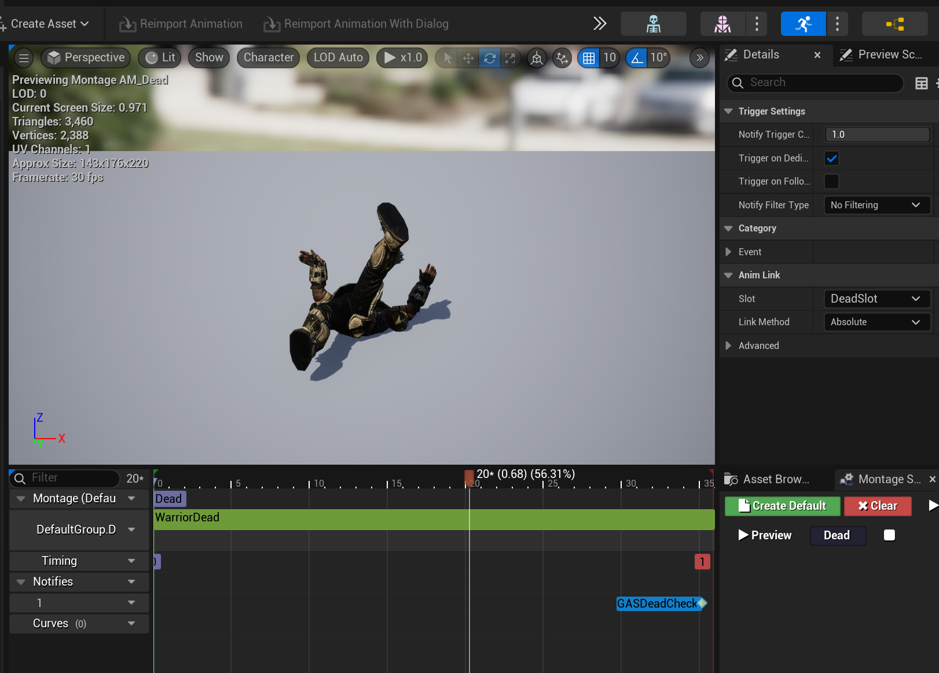Click the Create Default button
The image size is (939, 673).
tap(782, 506)
